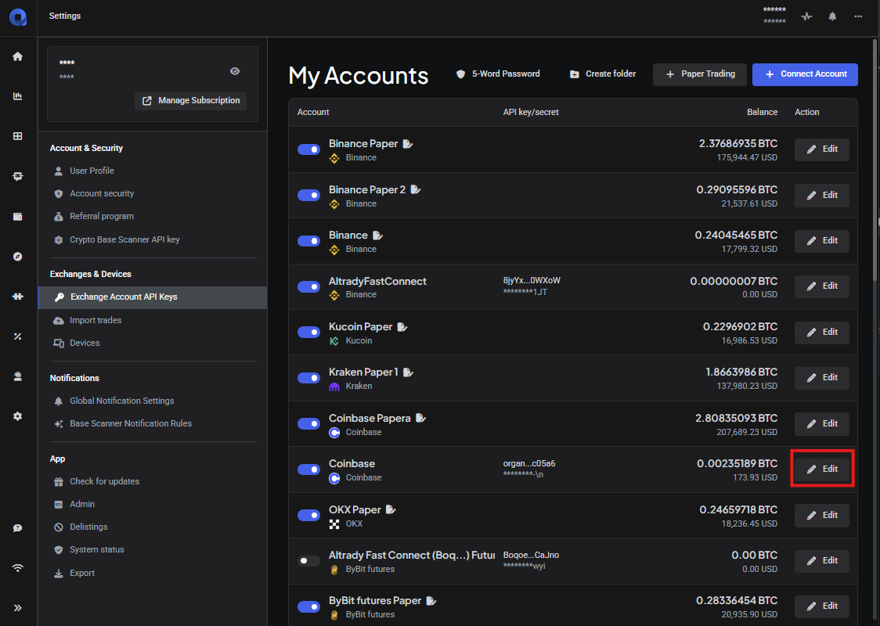The height and width of the screenshot is (626, 880).
Task: Toggle off the Coinbase Papera account
Action: (x=308, y=424)
